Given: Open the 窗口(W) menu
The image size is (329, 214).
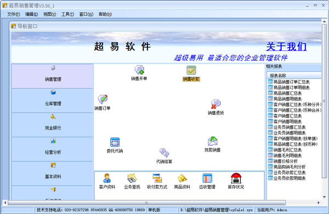Looking at the screenshot, I should 86,14.
